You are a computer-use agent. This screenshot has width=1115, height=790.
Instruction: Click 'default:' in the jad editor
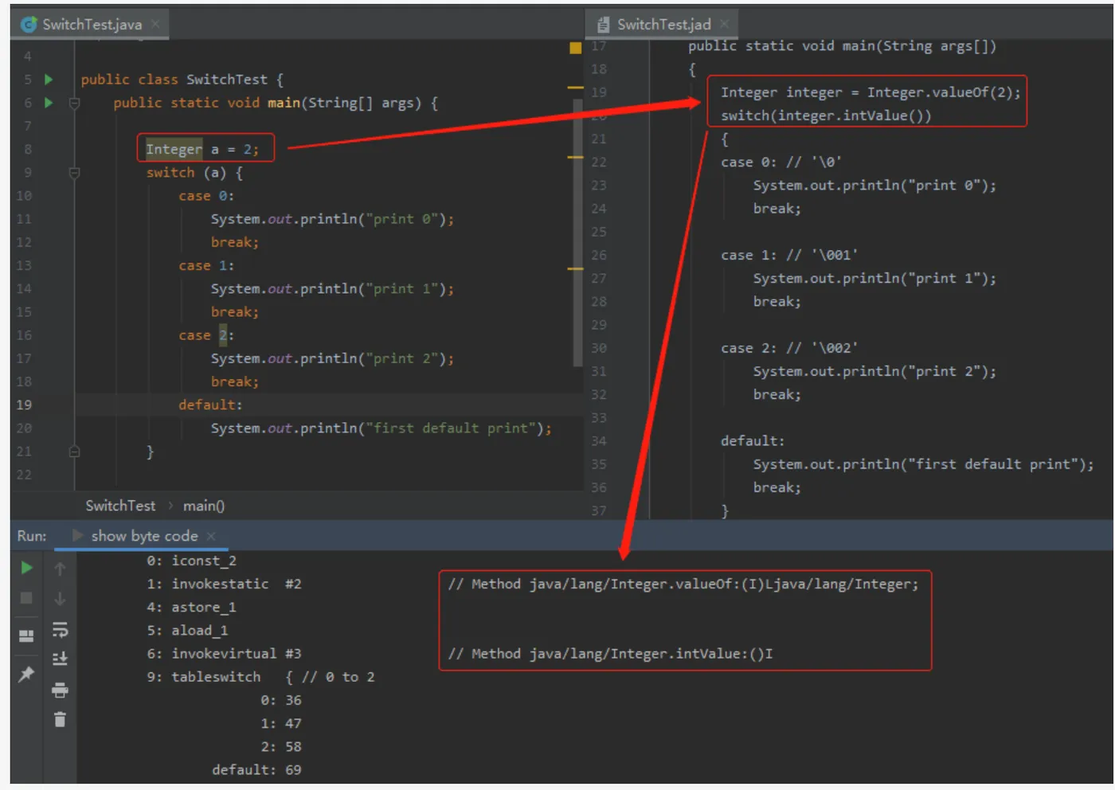(753, 441)
